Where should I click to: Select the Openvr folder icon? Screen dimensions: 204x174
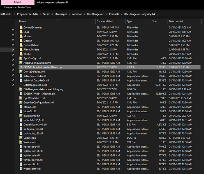point(21,41)
